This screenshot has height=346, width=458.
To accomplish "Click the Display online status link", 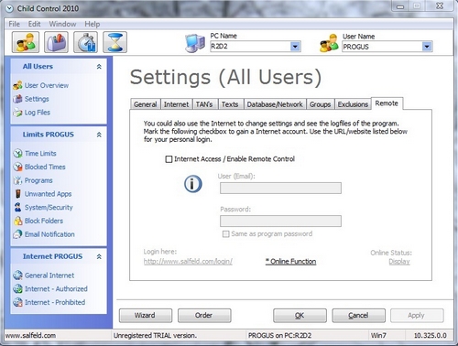I will tap(399, 262).
